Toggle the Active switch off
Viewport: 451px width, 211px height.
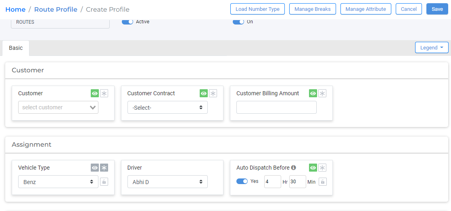[127, 22]
